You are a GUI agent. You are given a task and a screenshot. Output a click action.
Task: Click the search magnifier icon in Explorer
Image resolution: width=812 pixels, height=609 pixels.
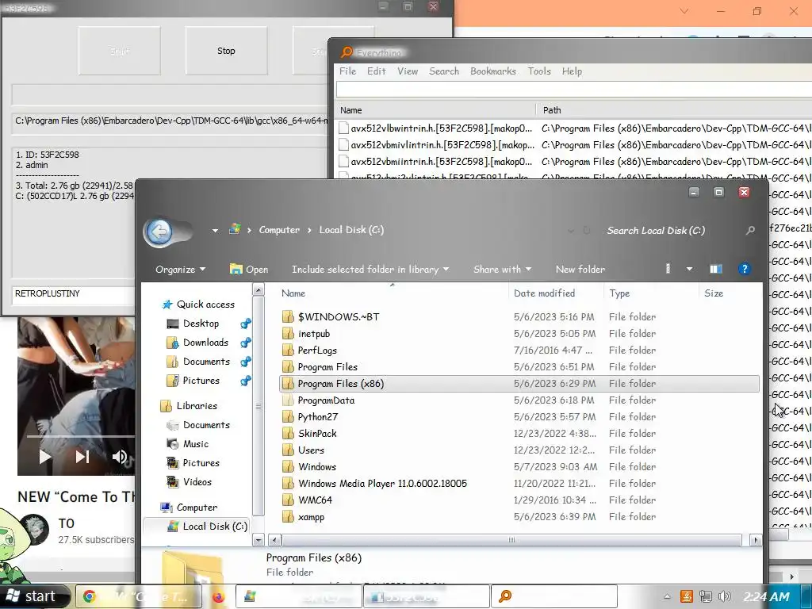pos(750,231)
